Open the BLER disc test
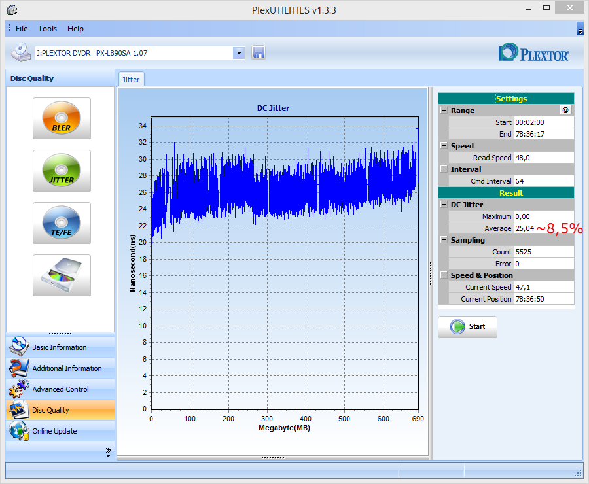Screen dimensions: 589x484 (62, 118)
